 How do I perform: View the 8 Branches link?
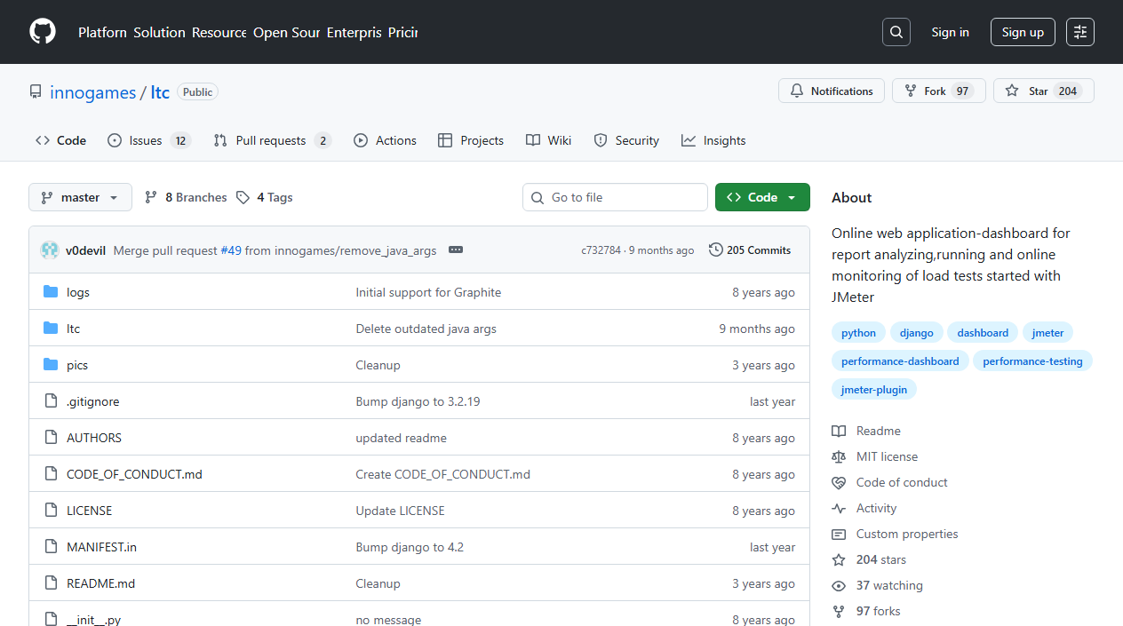[x=186, y=197]
